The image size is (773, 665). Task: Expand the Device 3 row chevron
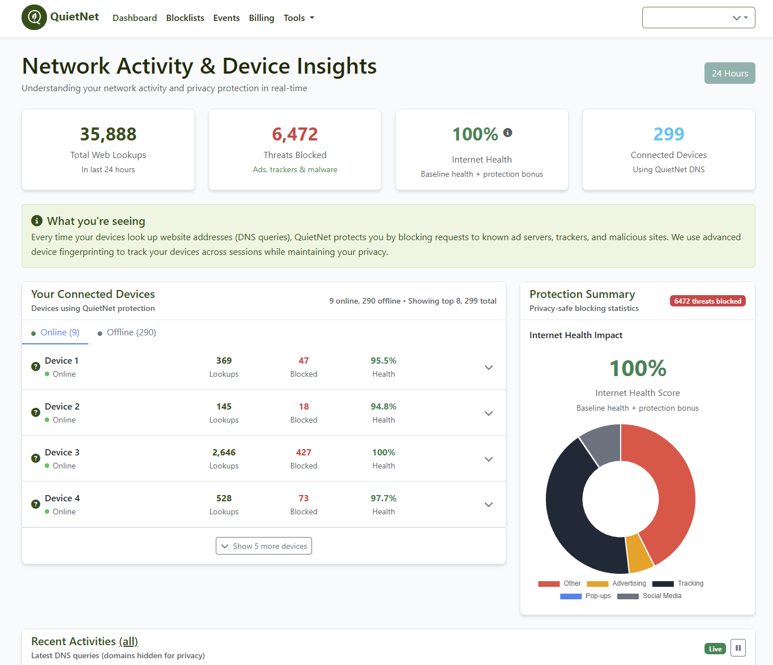[489, 459]
